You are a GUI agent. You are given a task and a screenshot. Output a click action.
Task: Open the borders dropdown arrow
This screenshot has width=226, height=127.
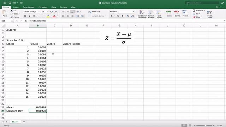coord(44,16)
